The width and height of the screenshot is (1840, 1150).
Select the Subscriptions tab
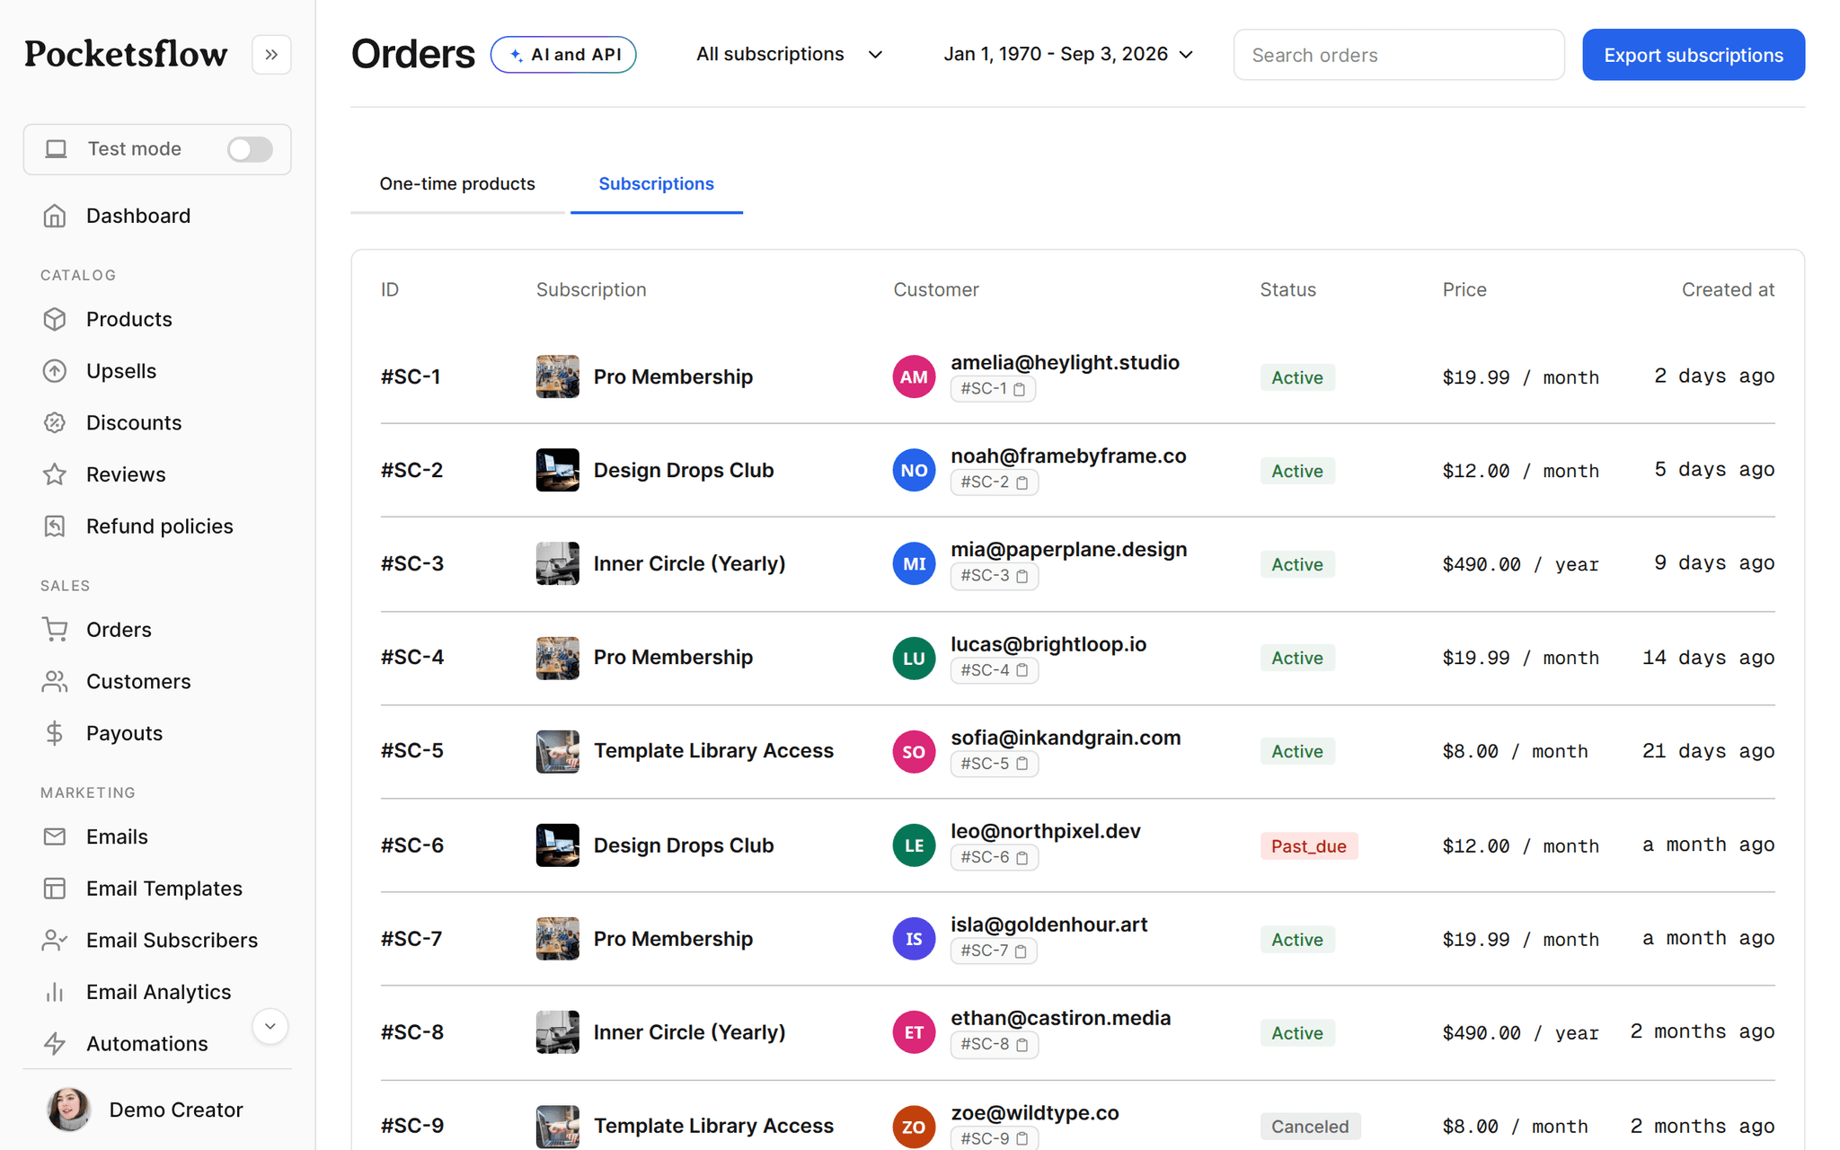[x=657, y=183]
